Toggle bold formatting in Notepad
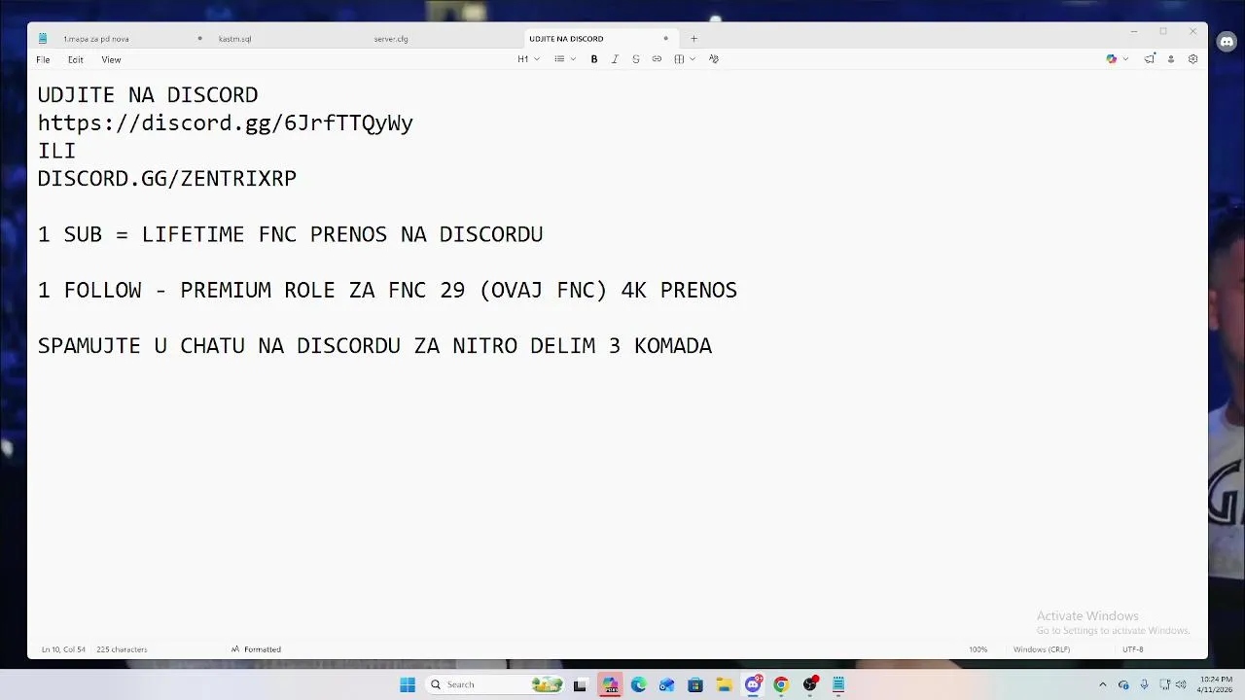This screenshot has width=1245, height=700. click(x=594, y=59)
